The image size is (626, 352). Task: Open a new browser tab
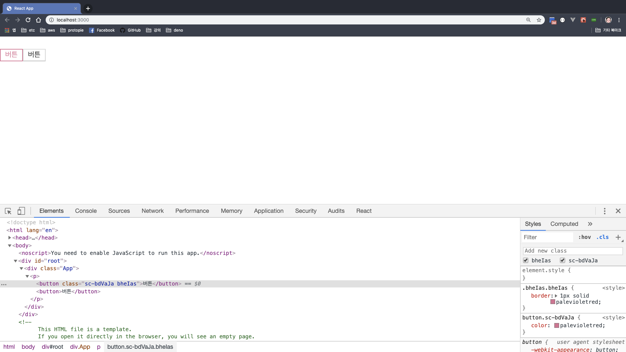(88, 8)
